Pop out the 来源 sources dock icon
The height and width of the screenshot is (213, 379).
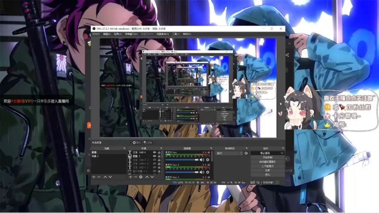[x=161, y=148]
